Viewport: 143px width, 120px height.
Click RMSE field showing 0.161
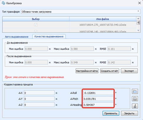pyautogui.click(x=119, y=49)
